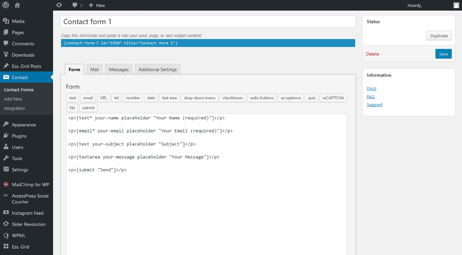Insert a checkboxes form tag
Image resolution: width=462 pixels, height=255 pixels.
tap(233, 98)
